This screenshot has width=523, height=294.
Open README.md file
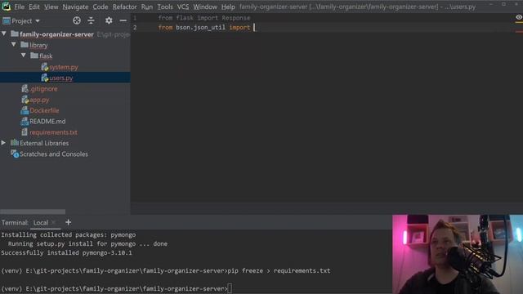point(47,122)
